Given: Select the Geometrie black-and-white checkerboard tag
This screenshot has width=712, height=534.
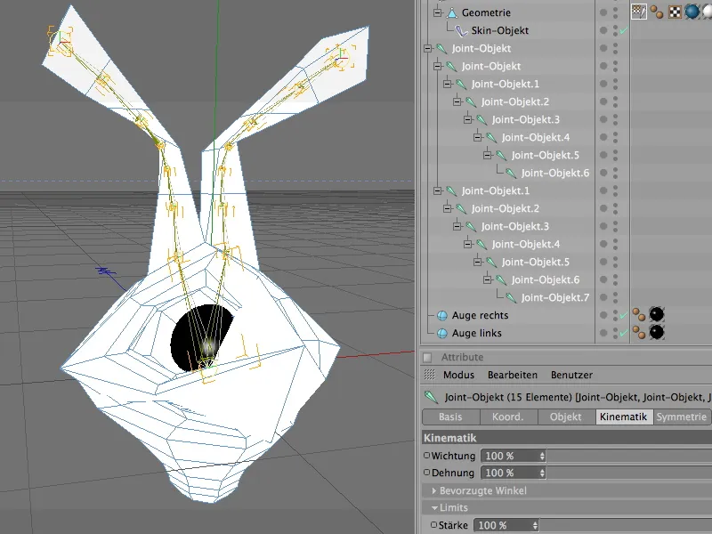Looking at the screenshot, I should point(675,12).
